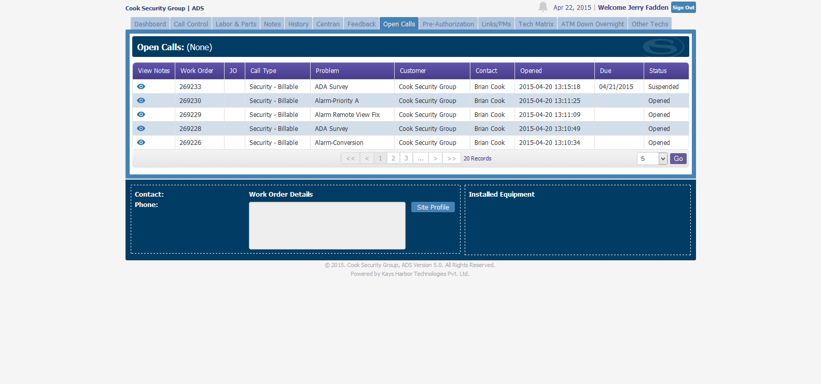
Task: Click the Work Order Details text area
Action: 327,226
